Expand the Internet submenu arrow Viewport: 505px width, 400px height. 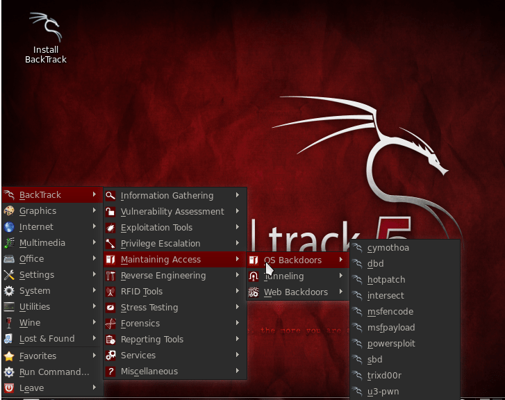(94, 226)
